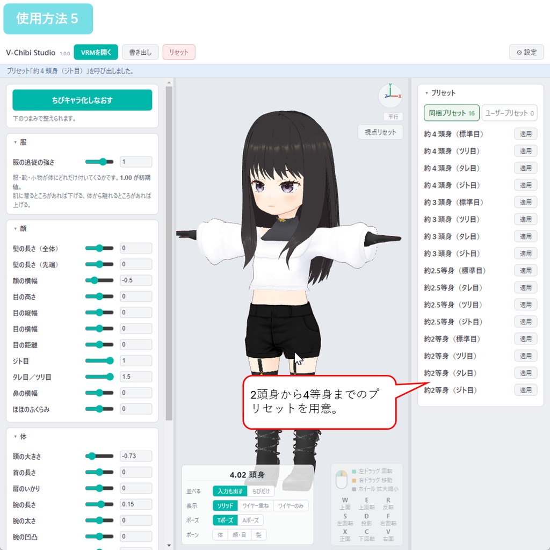Adjust 服の追従の強さ slider

coord(99,162)
